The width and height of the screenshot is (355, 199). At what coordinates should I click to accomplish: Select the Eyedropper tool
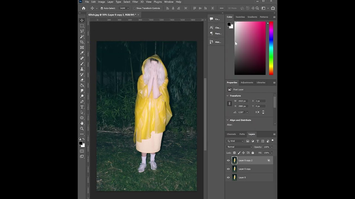click(x=82, y=53)
